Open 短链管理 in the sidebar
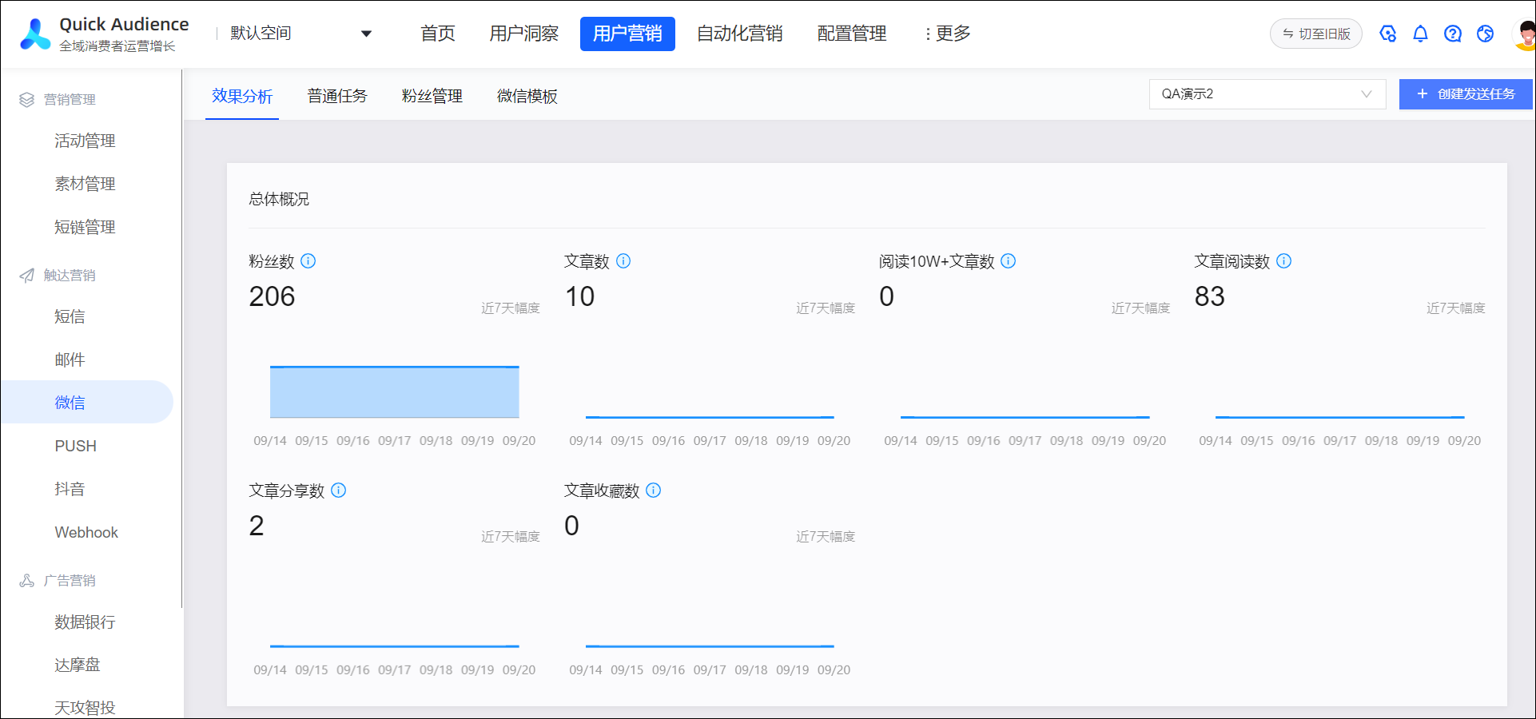 [85, 228]
